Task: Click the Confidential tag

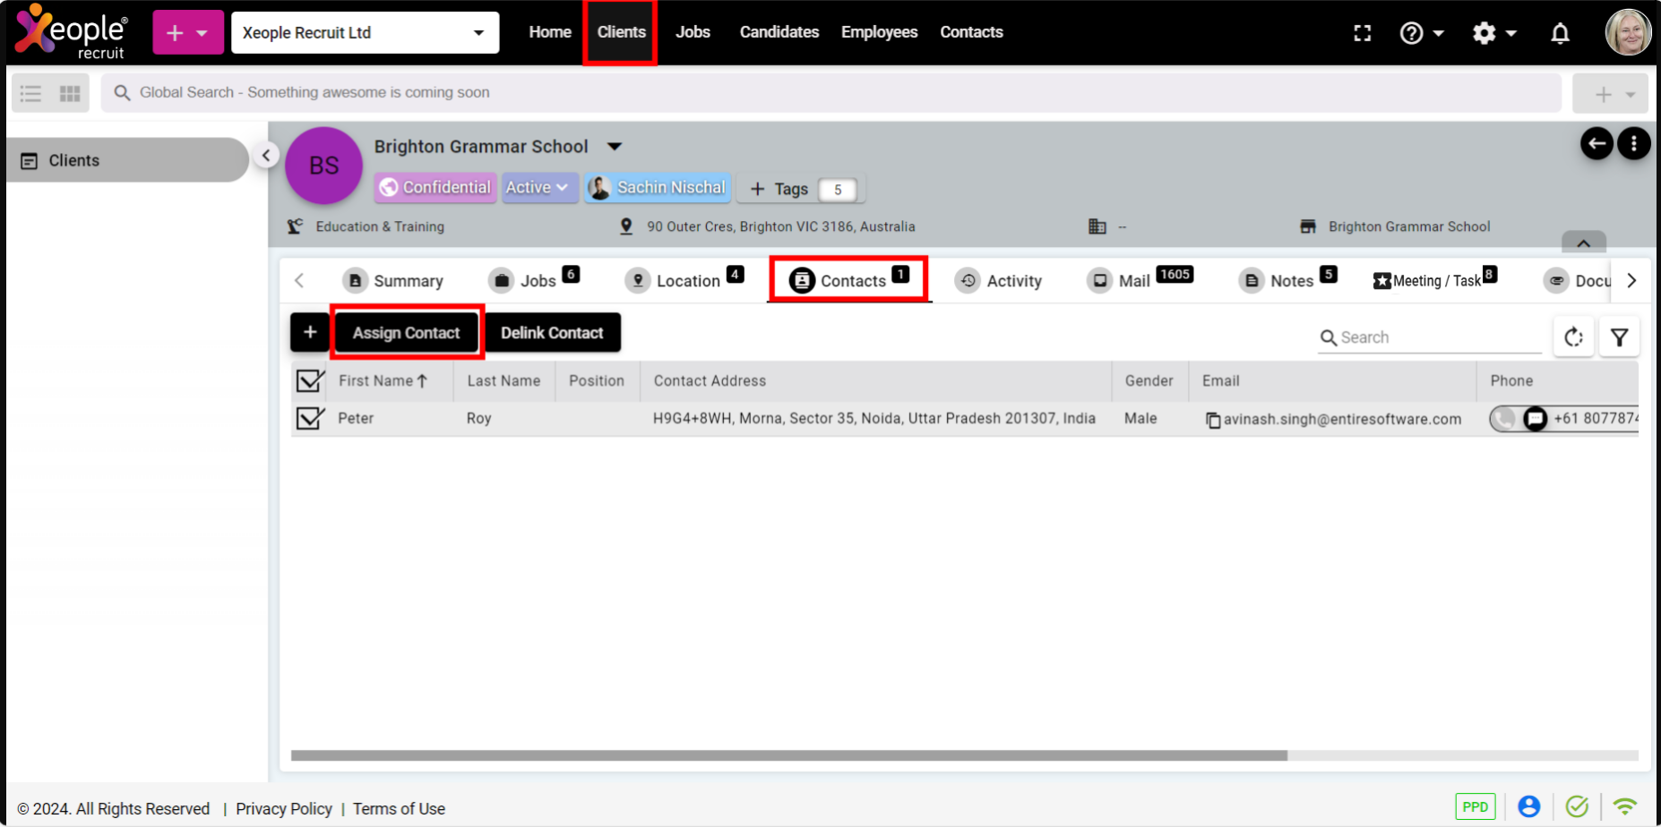Action: point(435,187)
